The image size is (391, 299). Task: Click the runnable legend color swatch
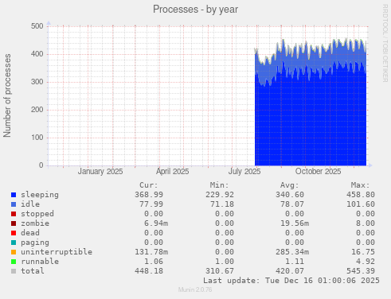click(14, 262)
